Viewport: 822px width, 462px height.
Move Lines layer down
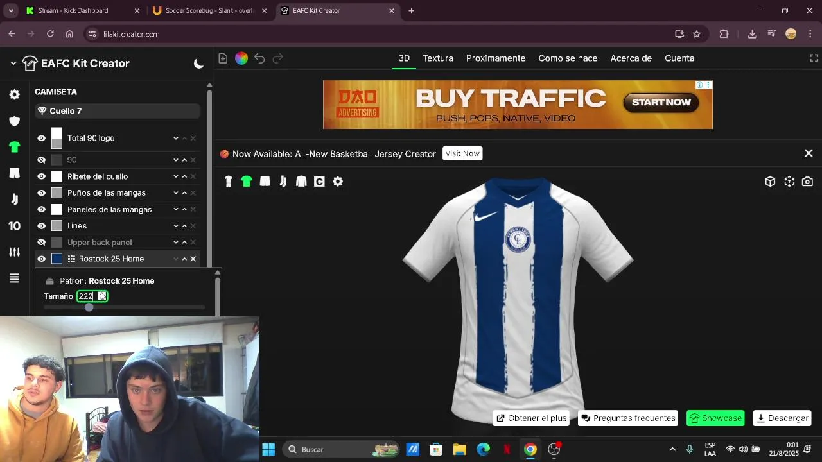pyautogui.click(x=175, y=226)
